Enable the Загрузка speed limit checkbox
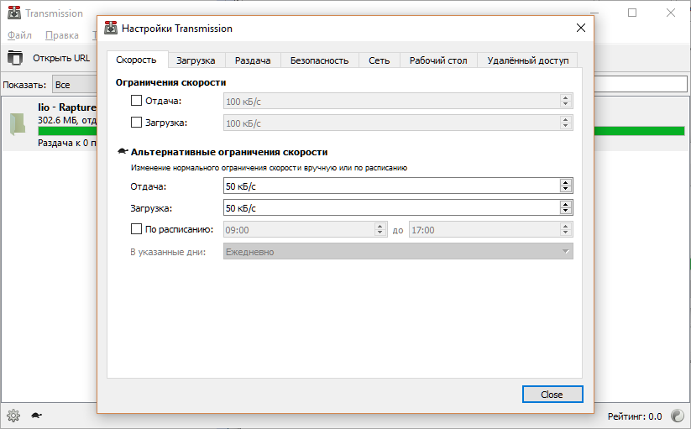Image resolution: width=691 pixels, height=429 pixels. pyautogui.click(x=137, y=123)
